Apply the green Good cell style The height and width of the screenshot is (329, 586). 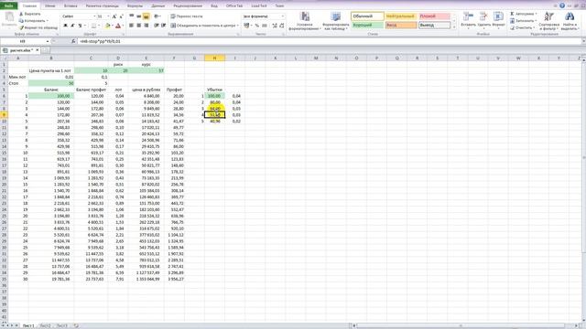[367, 25]
